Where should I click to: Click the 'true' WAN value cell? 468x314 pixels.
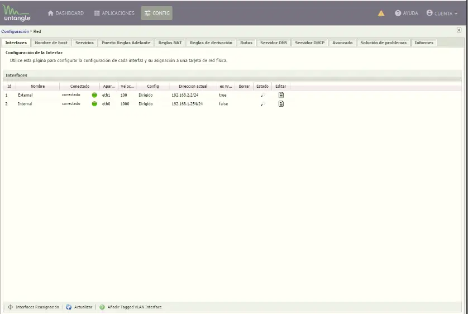coord(223,95)
